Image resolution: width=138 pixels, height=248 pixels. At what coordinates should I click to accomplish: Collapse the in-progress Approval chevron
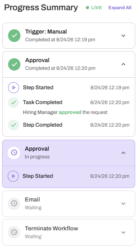tap(123, 153)
